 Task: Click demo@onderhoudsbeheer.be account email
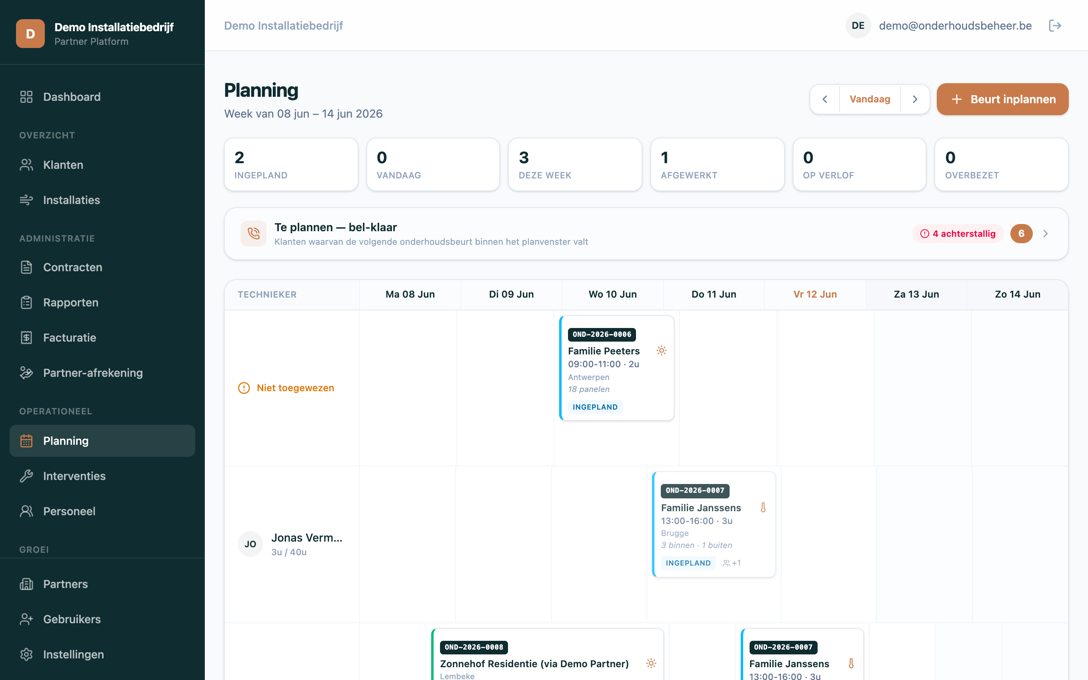click(955, 26)
